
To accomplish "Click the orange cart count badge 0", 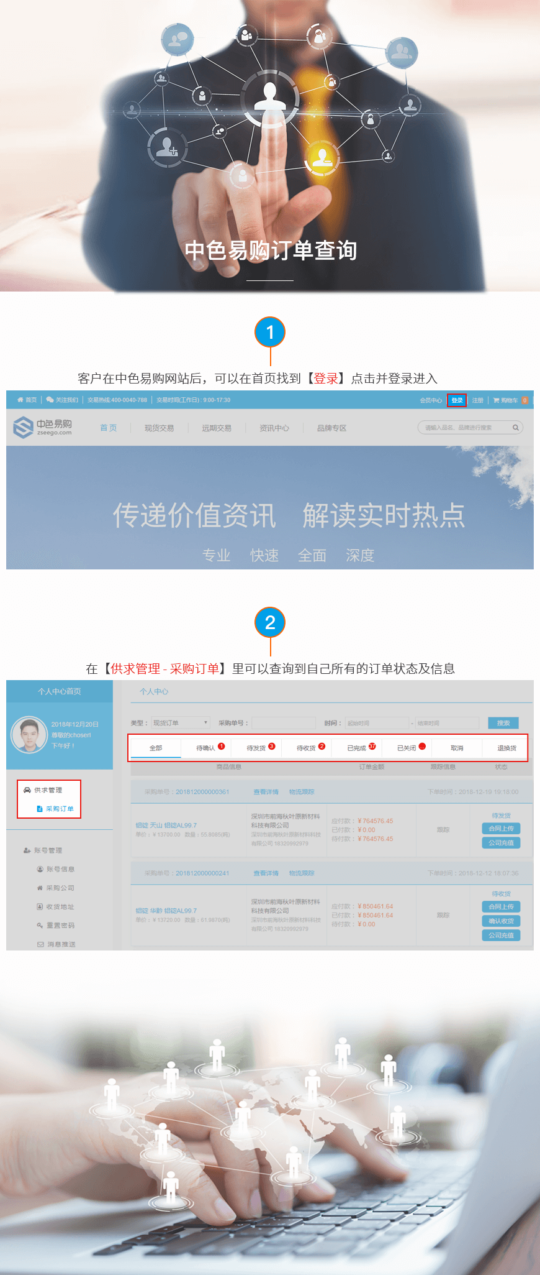I will [x=524, y=400].
